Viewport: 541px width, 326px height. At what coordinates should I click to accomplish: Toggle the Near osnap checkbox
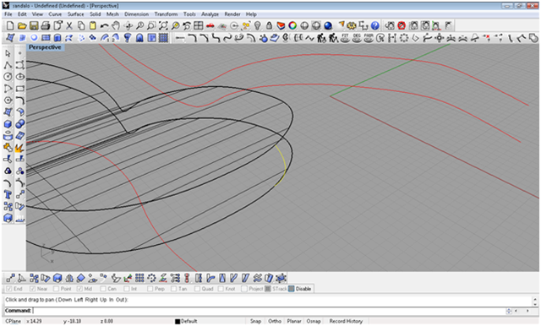coord(33,289)
